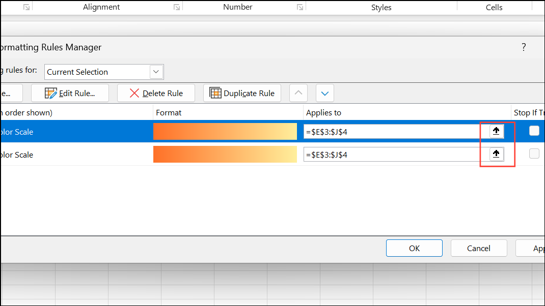Click the Delete Rule button

(156, 93)
